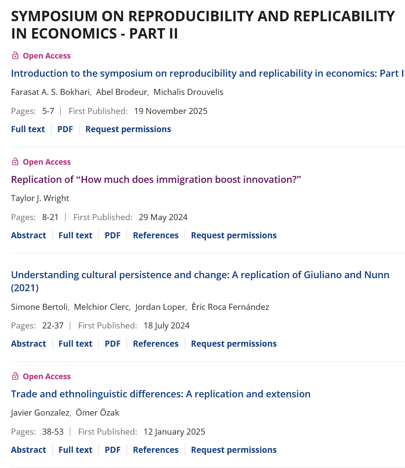The height and width of the screenshot is (468, 405).
Task: Click the Open Access lock icon above the Trade article
Action: click(x=15, y=376)
